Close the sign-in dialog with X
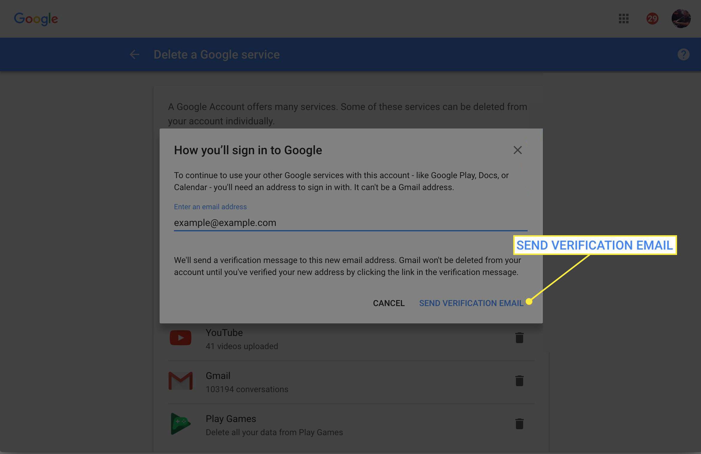 pos(517,150)
